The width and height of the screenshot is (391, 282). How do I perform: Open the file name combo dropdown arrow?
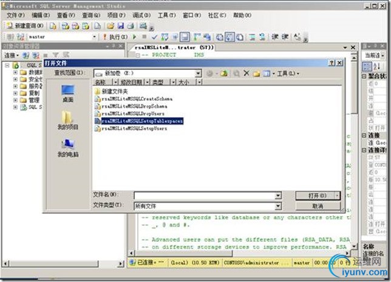tap(278, 196)
